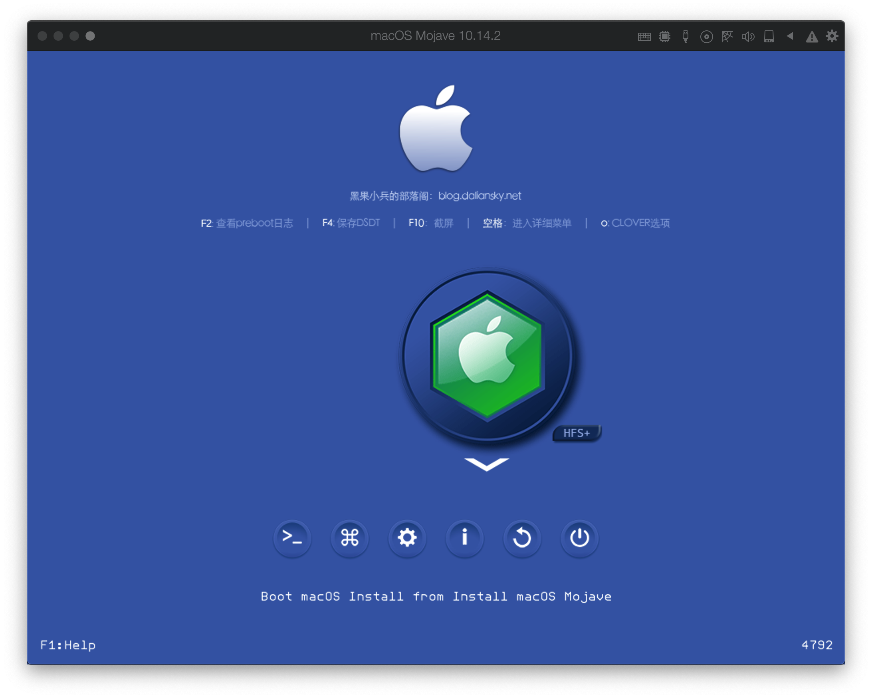Collapse toolbar with left triangle arrow
The image size is (872, 698).
(790, 36)
